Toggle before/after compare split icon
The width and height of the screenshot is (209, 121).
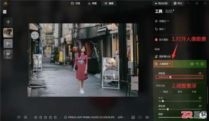click(x=140, y=117)
